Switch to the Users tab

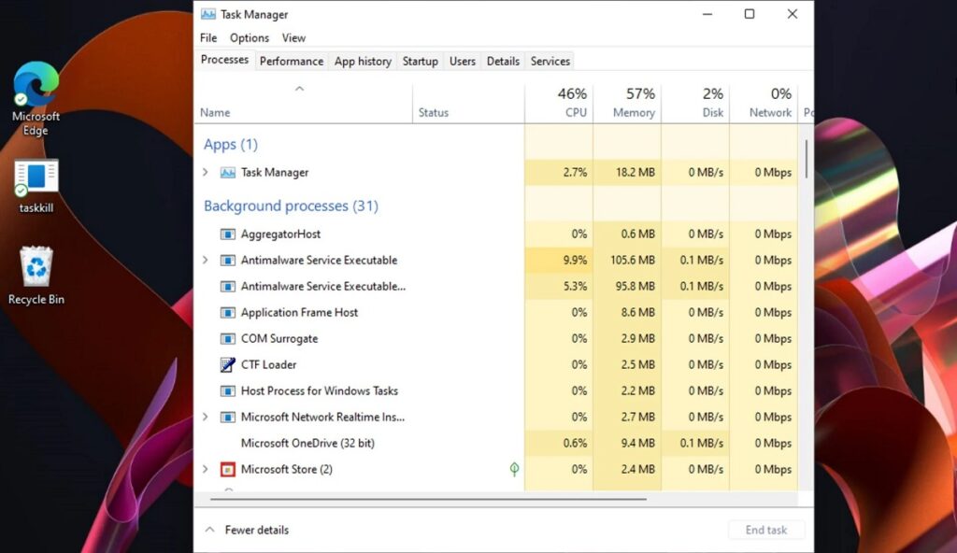(x=462, y=61)
